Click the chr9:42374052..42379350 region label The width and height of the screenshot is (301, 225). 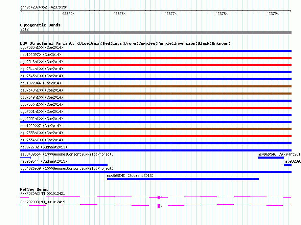click(44, 7)
